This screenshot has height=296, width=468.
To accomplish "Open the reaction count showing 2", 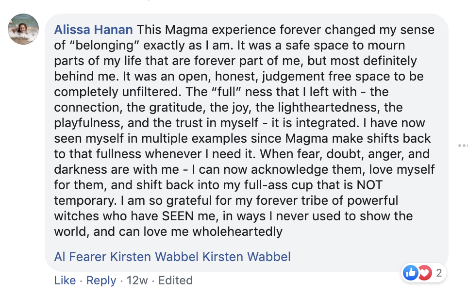I will (439, 273).
